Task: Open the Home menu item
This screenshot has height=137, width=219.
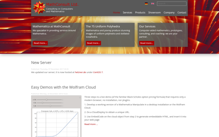Action: point(116,12)
